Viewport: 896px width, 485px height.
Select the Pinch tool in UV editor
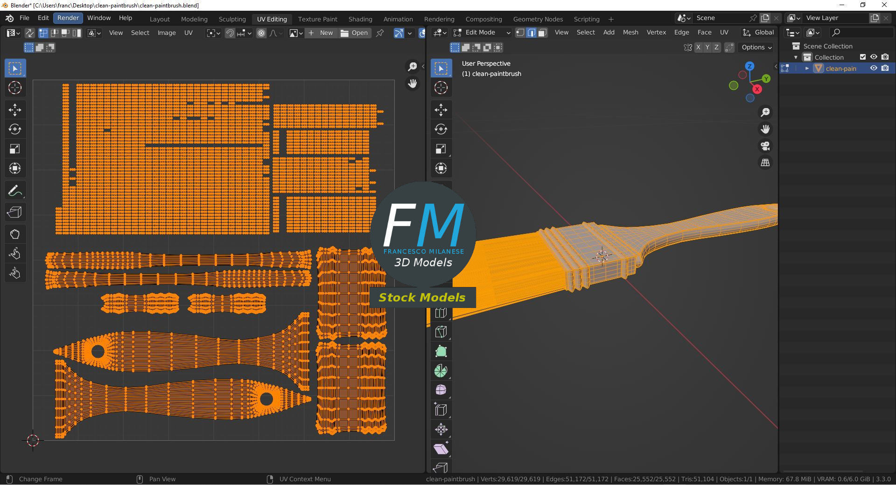point(15,273)
